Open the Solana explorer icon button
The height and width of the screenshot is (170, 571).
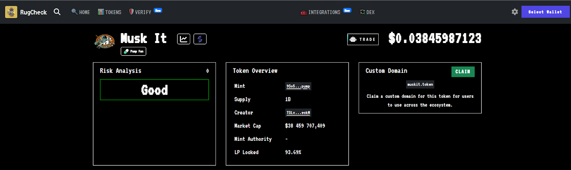tap(200, 39)
